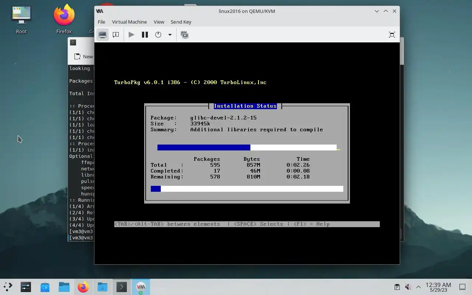Viewport: 472px width, 295px height.
Task: Click the virt-manager window title icon
Action: [100, 11]
